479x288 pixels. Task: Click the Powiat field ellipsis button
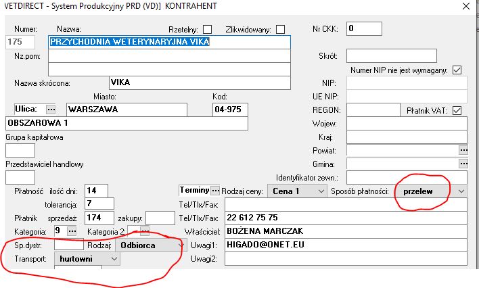(463, 149)
